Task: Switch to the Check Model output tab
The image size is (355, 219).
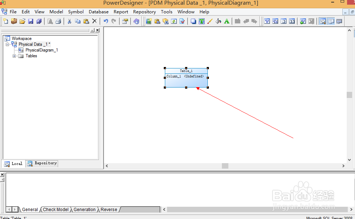Action: pos(56,210)
